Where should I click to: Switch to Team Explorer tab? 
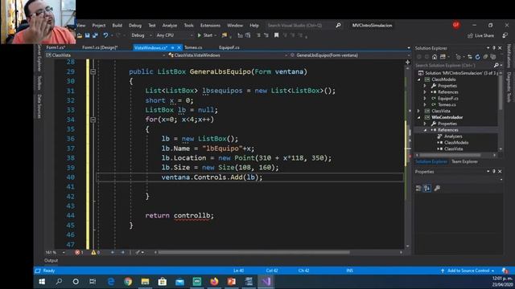pos(464,161)
